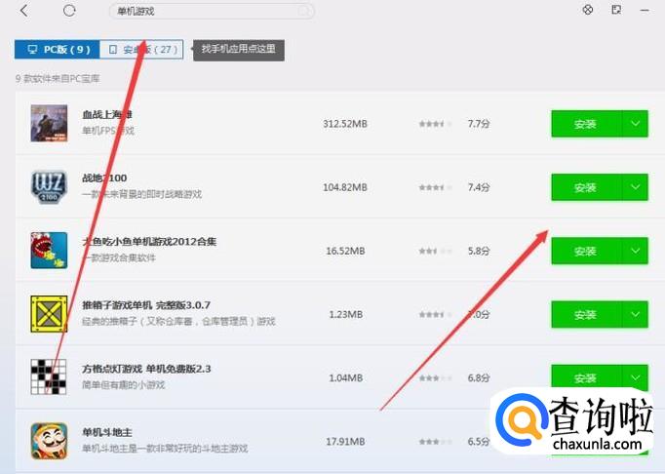
Task: Open the feedback icon at top right
Action: pyautogui.click(x=616, y=10)
